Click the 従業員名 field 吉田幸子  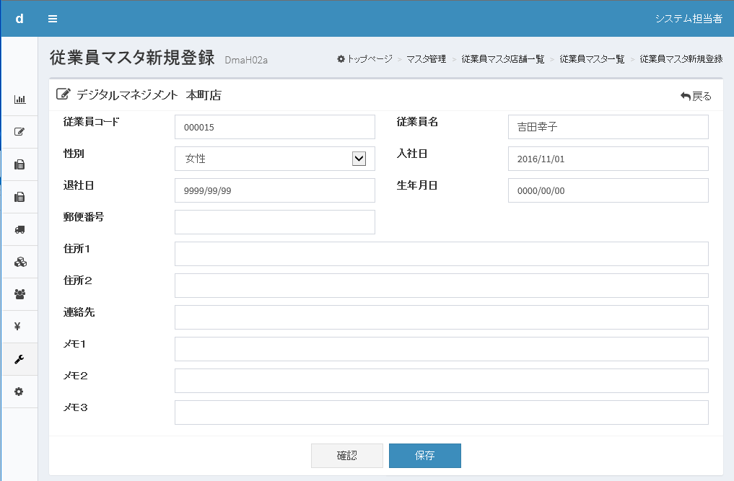[608, 127]
